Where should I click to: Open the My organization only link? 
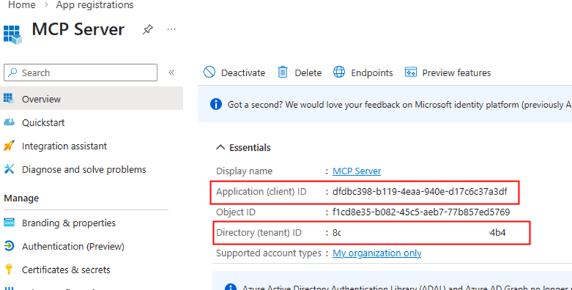pyautogui.click(x=376, y=253)
